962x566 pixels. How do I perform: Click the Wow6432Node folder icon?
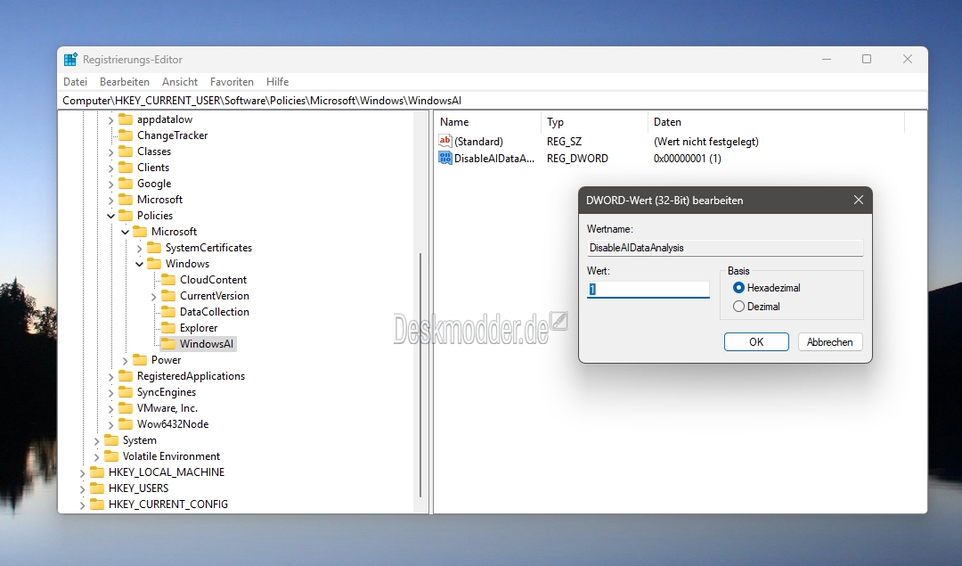[126, 424]
